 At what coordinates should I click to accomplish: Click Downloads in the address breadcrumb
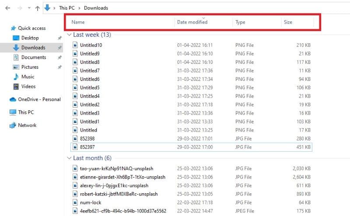tap(96, 8)
